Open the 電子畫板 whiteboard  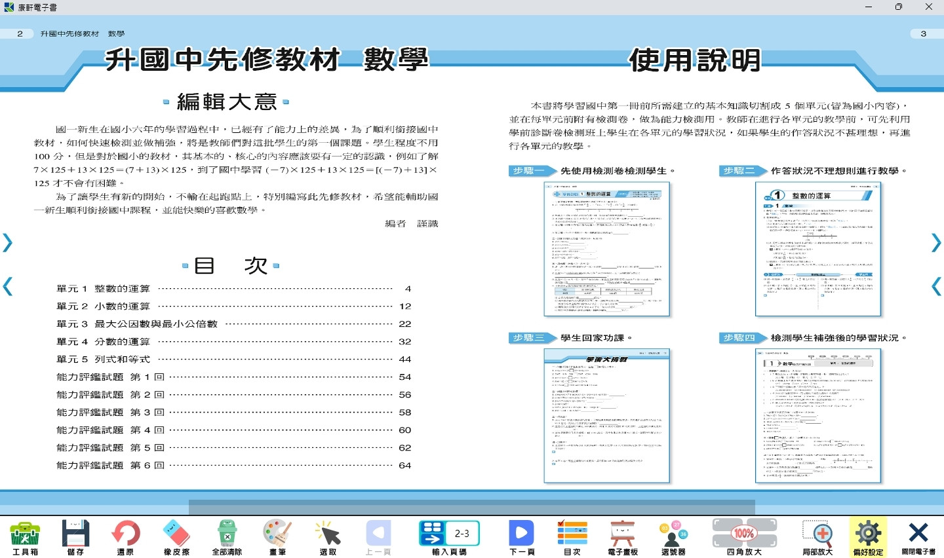[x=622, y=538]
